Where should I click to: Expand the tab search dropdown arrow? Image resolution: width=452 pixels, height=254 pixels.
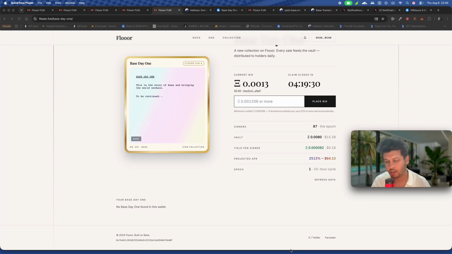click(21, 10)
